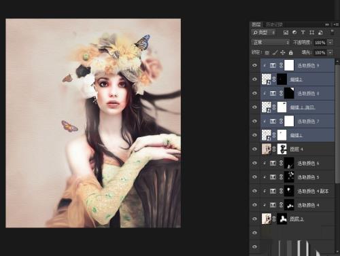Select the mask thumbnail of 选取颜色 4

289,205
